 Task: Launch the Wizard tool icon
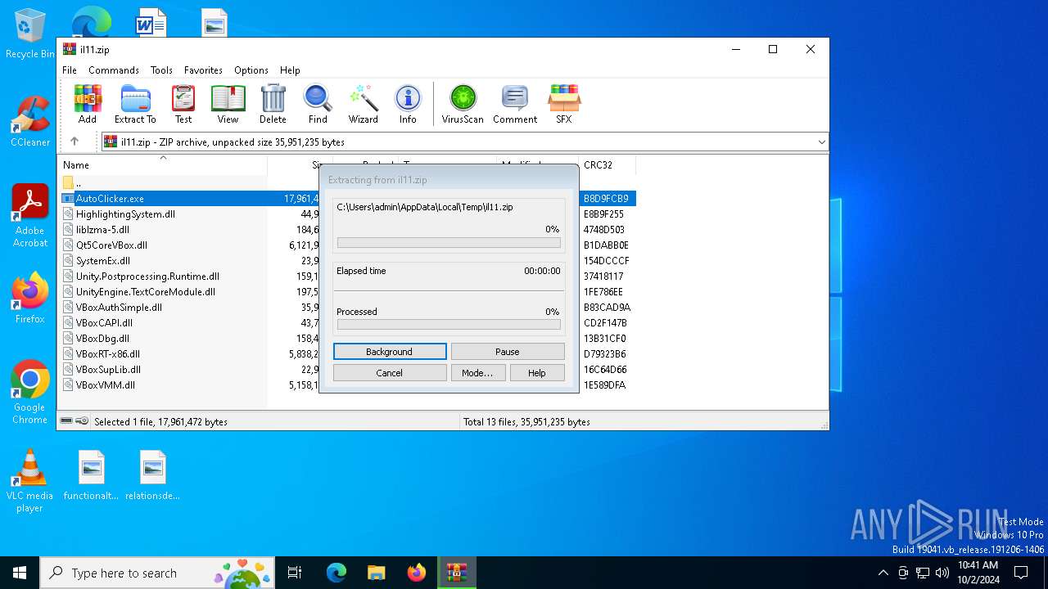click(x=363, y=104)
